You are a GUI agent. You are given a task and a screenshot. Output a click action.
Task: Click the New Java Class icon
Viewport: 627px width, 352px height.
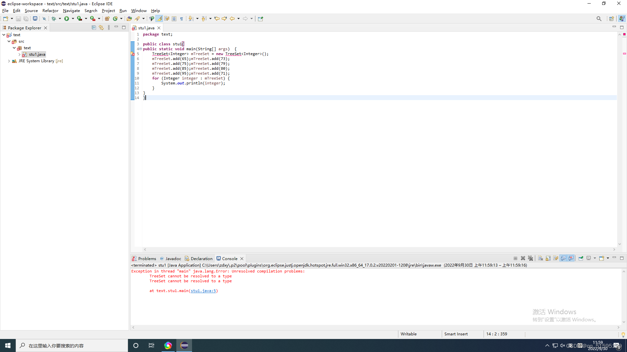[115, 19]
